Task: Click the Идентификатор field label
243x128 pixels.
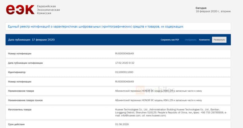Action: point(17,72)
